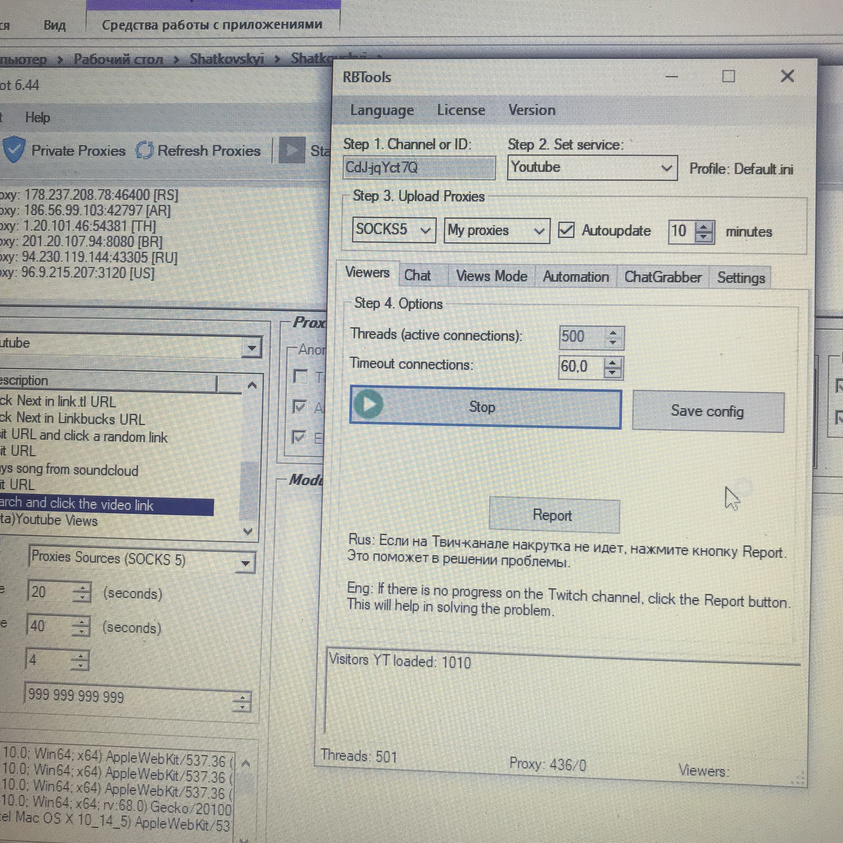Screen dimensions: 843x843
Task: Decrease Timeout connections with down arrow
Action: (612, 372)
